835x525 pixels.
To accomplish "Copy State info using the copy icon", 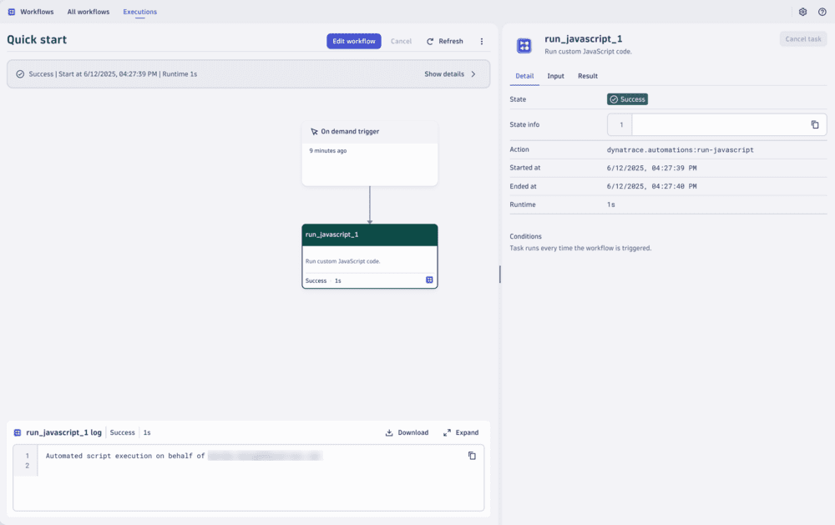I will (814, 124).
